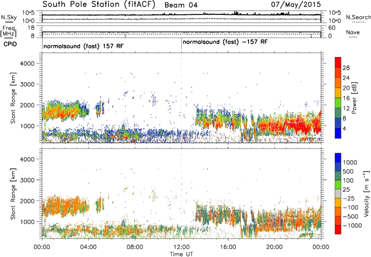Click the '18' frequency axis tick
Viewport: 371px width, 257px height.
coord(31,28)
